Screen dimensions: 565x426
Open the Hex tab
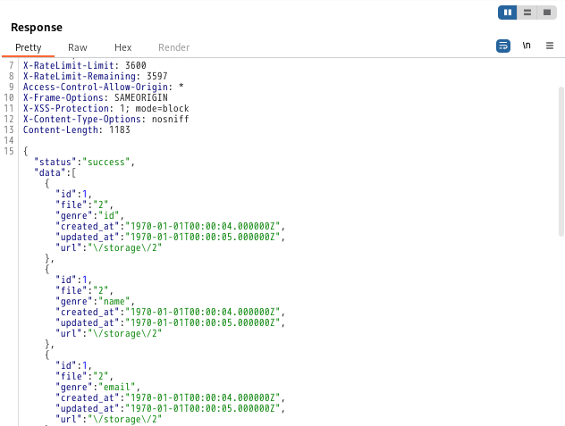point(122,47)
